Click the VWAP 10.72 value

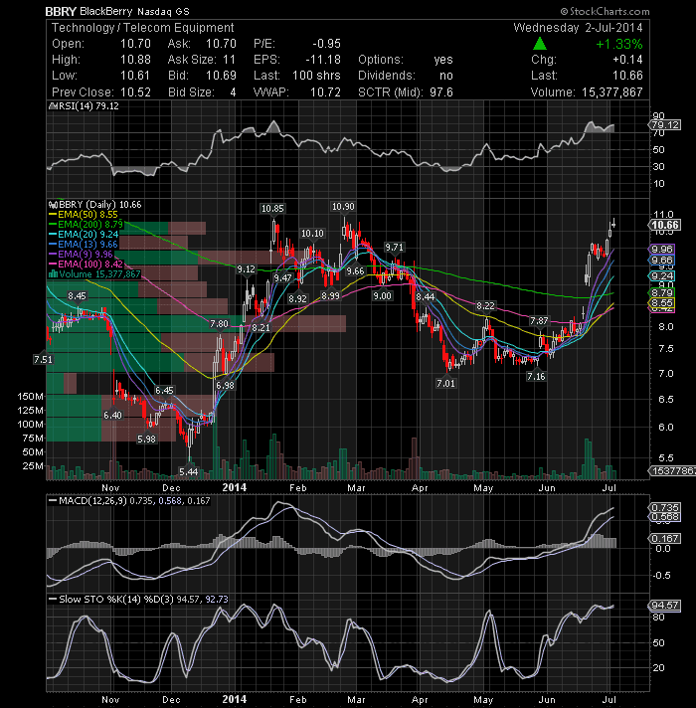click(x=325, y=92)
